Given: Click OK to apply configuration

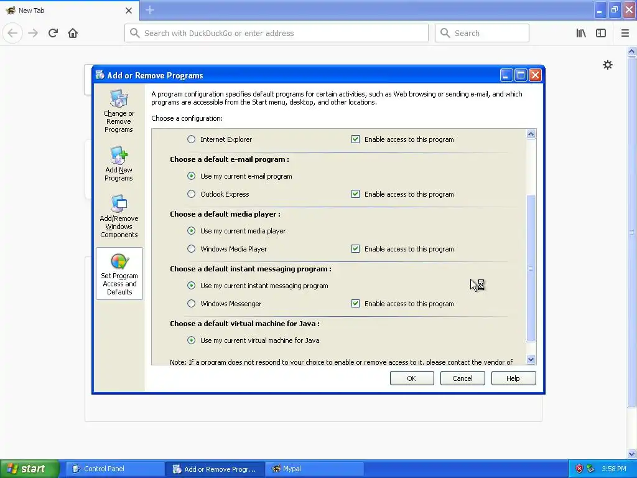Looking at the screenshot, I should pyautogui.click(x=412, y=378).
